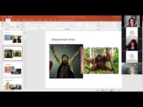The height and width of the screenshot is (107, 143).
Task: Add a New Slide
Action: click(18, 25)
